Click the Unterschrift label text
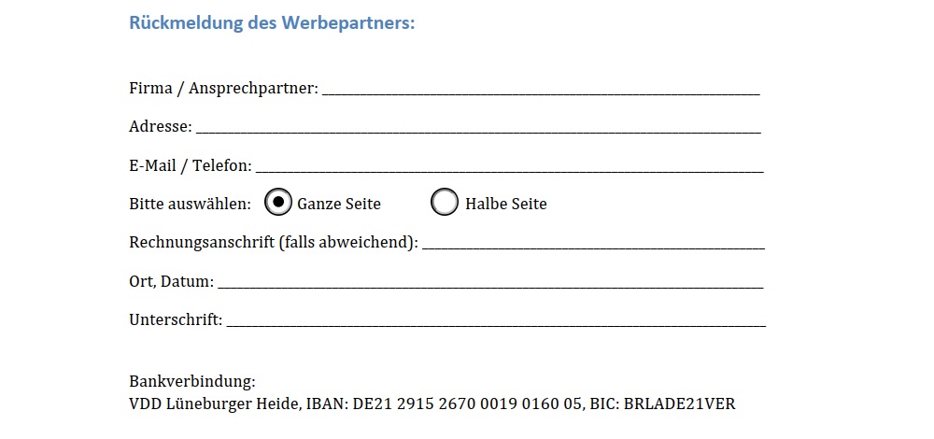 (176, 320)
